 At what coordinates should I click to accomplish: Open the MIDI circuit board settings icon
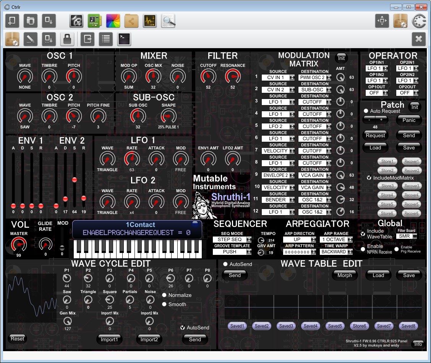click(x=94, y=21)
